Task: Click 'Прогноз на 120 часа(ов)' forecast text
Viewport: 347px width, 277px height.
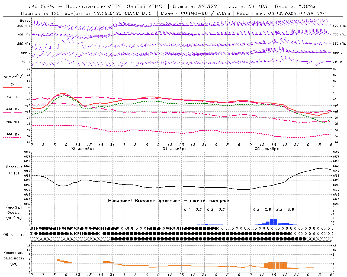Action: tap(52, 13)
